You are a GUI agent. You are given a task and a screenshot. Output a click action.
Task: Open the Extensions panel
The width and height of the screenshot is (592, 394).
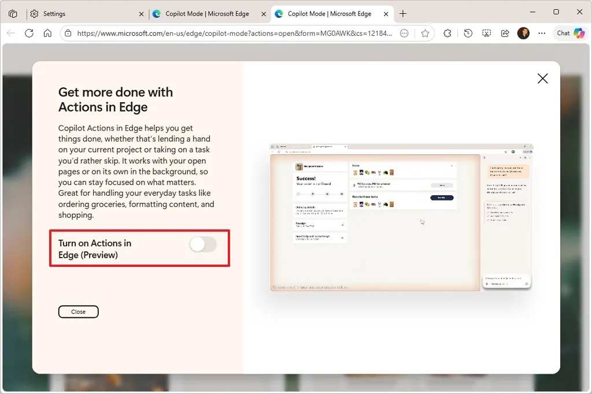(x=447, y=33)
